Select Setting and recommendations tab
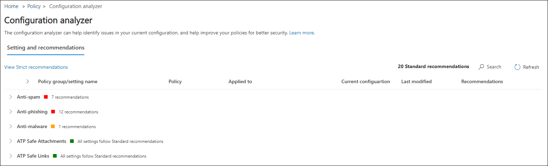The height and width of the screenshot is (166, 548). click(46, 47)
